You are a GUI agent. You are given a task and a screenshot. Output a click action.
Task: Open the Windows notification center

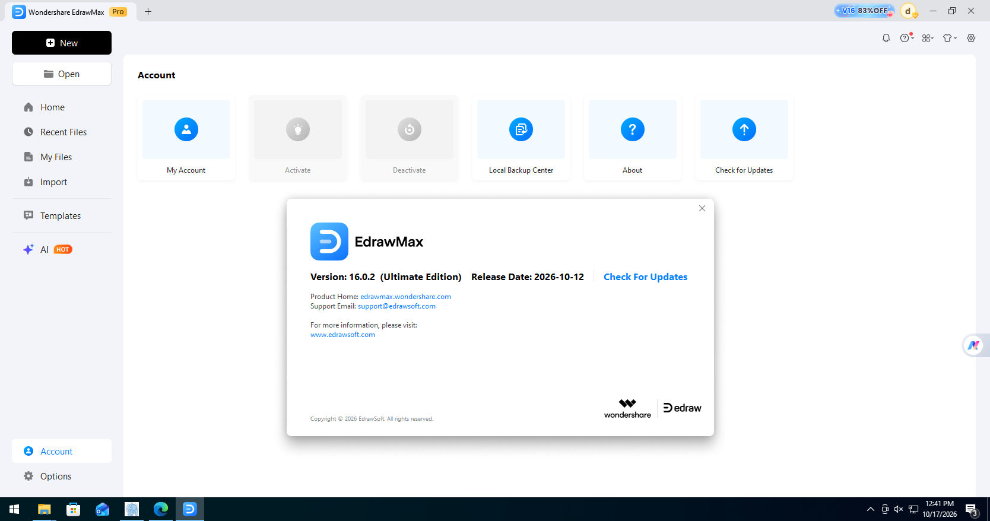[x=972, y=510]
